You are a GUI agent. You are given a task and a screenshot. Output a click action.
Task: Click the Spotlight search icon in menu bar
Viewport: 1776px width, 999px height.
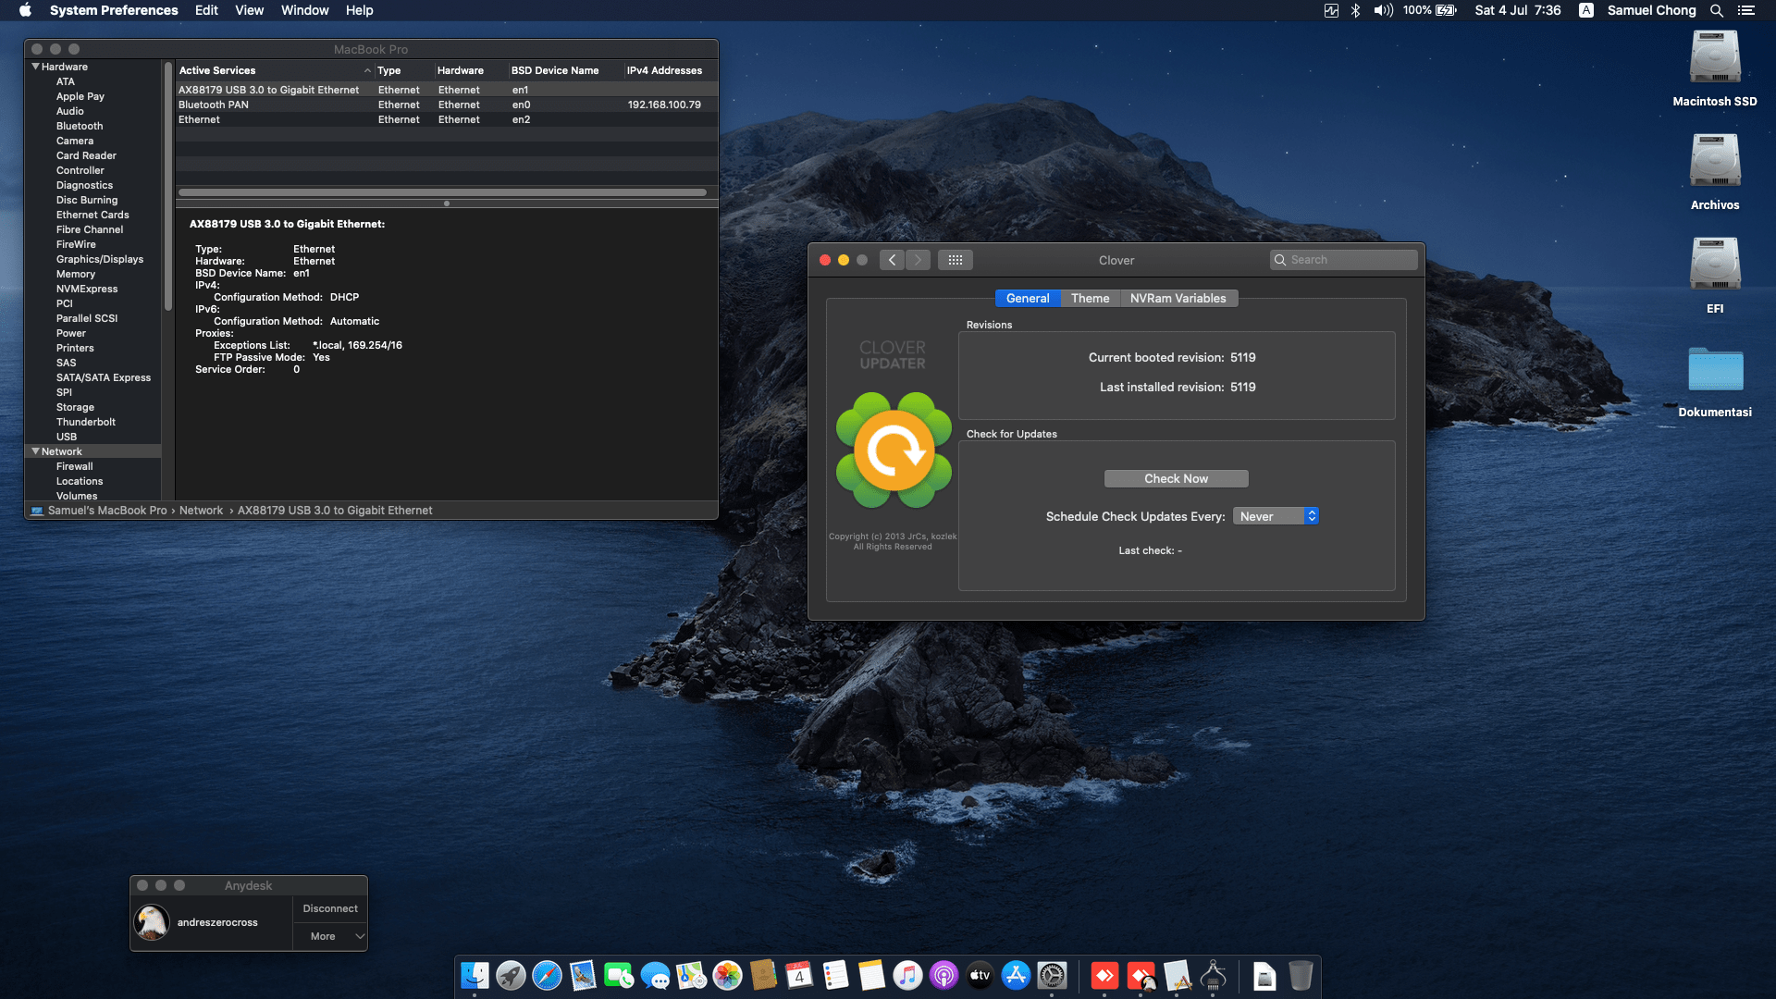tap(1717, 10)
